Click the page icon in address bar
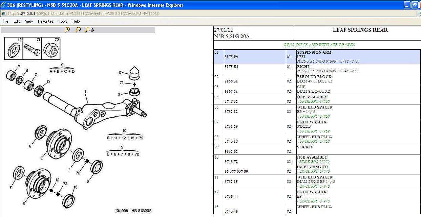 coord(3,14)
